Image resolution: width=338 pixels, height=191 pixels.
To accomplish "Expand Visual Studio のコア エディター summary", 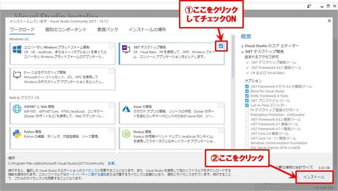I will (242, 46).
